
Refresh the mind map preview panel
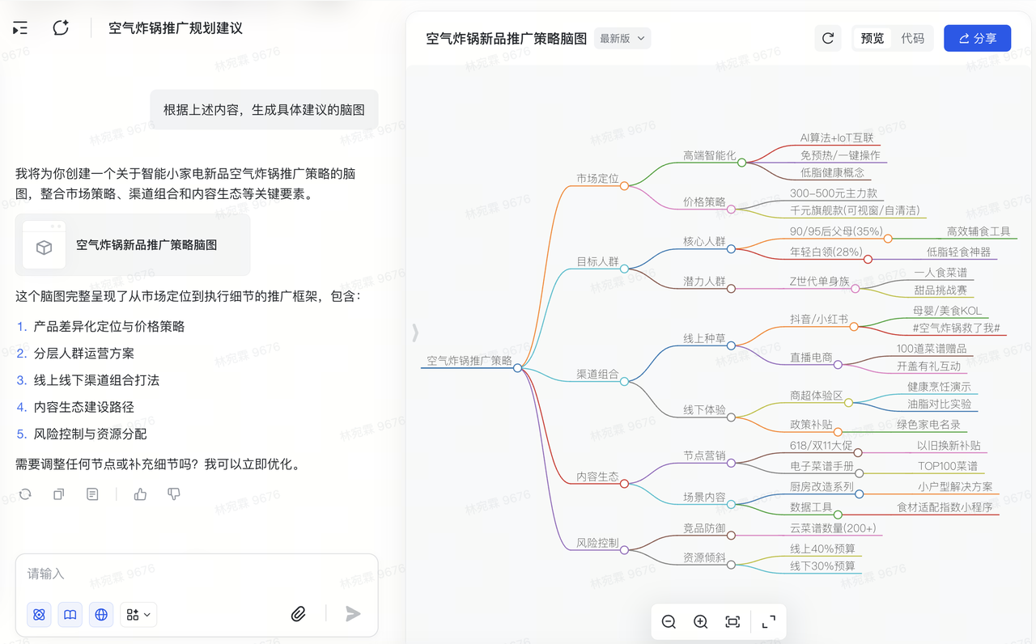[827, 38]
